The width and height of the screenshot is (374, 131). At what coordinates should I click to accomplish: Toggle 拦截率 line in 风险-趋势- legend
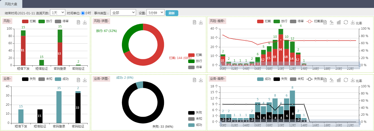point(315,21)
